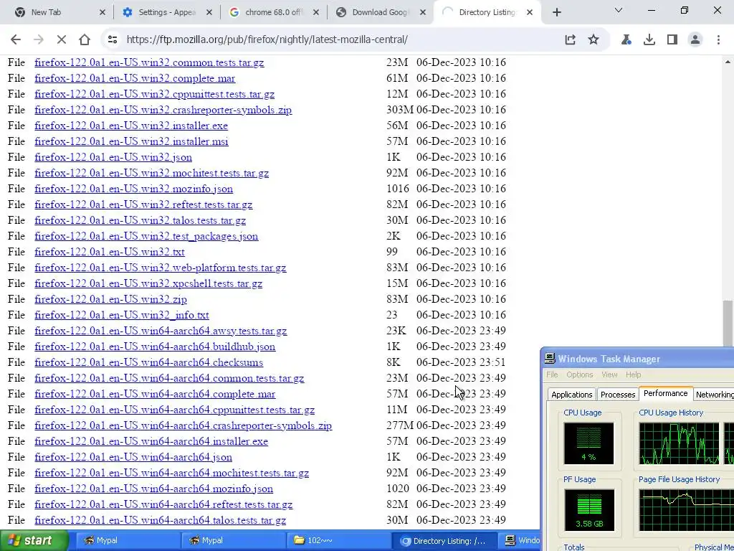Open the Windows Task Manager taskbar button
Viewport: 734px width, 551px height.
pyautogui.click(x=521, y=541)
